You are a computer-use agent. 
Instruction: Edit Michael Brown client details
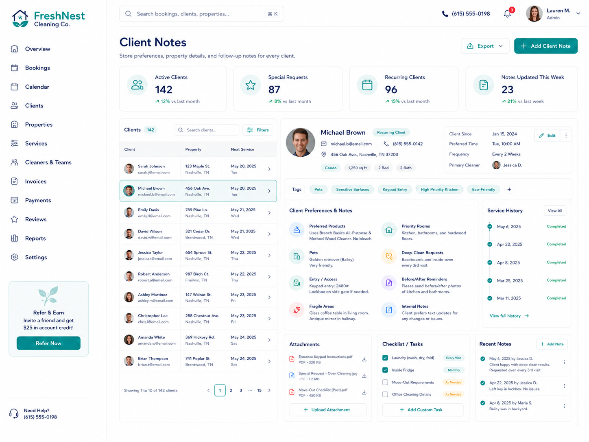(x=547, y=136)
